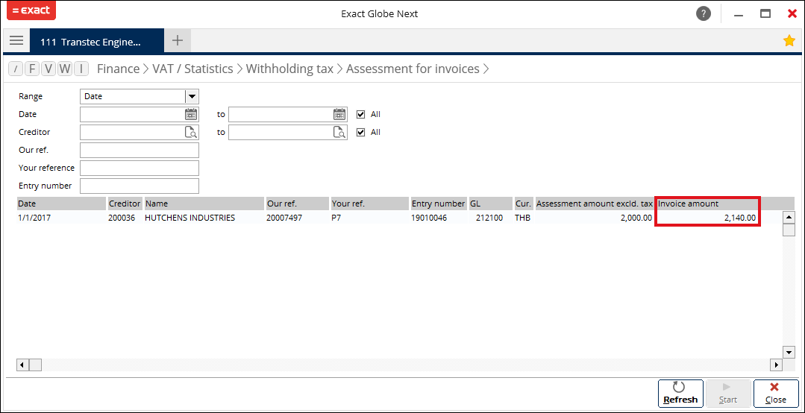Sort by Assessment amount excld. tax header

pyautogui.click(x=595, y=204)
